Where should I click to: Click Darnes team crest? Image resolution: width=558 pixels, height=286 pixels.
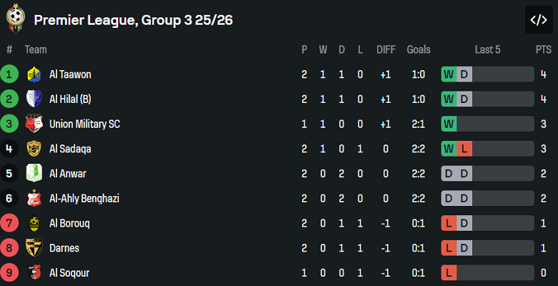click(x=34, y=248)
